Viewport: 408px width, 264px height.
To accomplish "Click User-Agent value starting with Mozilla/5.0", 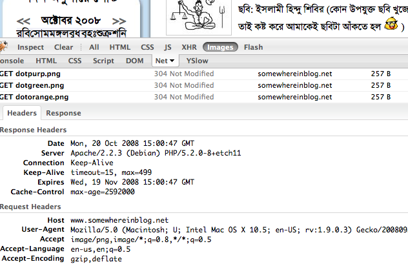I will tap(239, 230).
